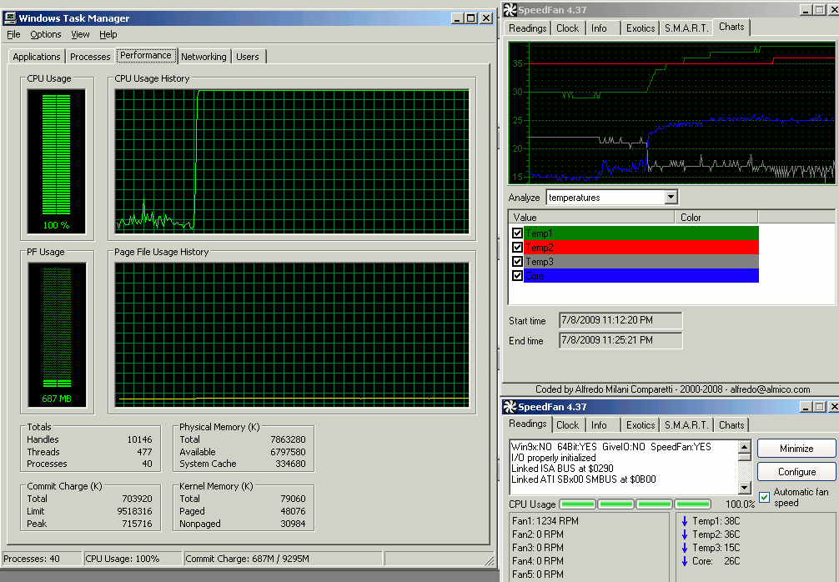This screenshot has width=839, height=582.
Task: Click the Commit Charge Peak value 715716
Action: [x=137, y=523]
